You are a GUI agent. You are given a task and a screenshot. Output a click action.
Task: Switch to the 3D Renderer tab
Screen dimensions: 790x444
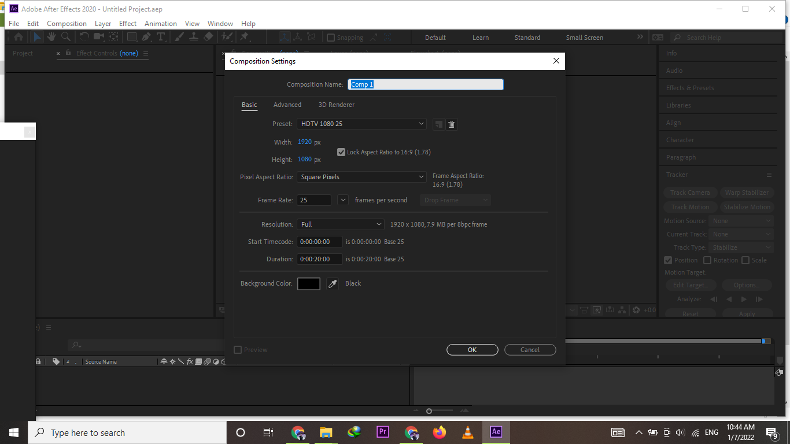point(337,105)
